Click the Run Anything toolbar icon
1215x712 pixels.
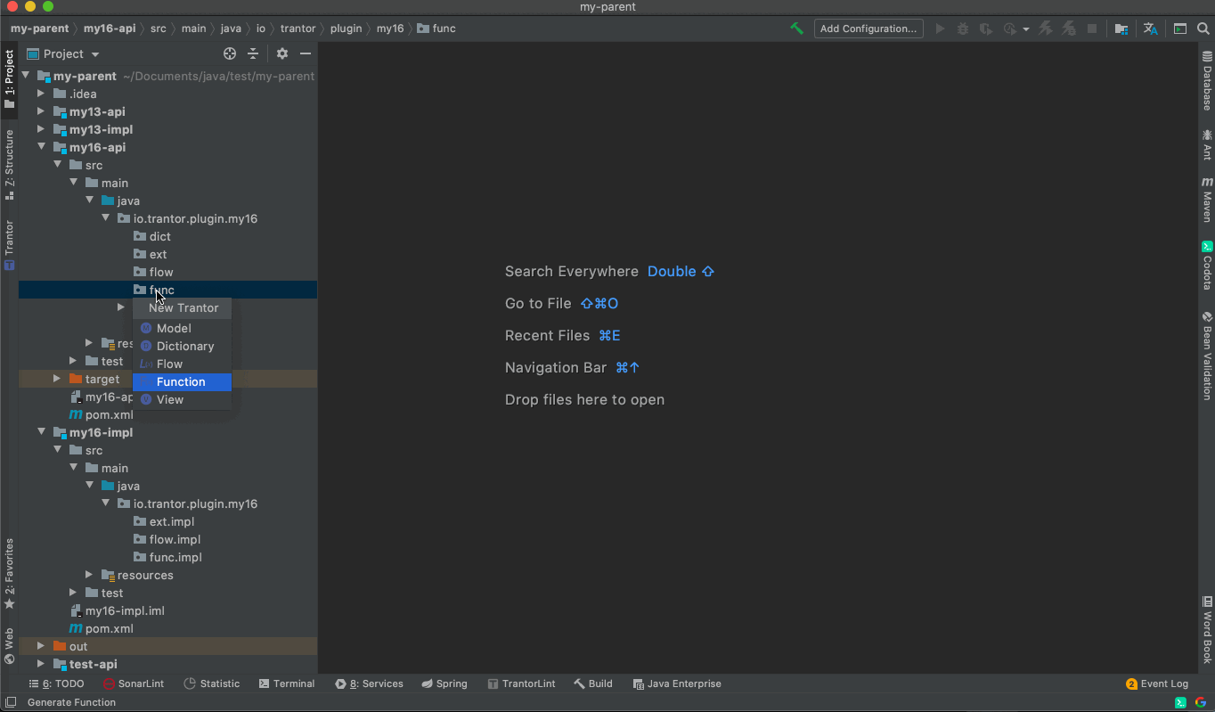(1180, 29)
